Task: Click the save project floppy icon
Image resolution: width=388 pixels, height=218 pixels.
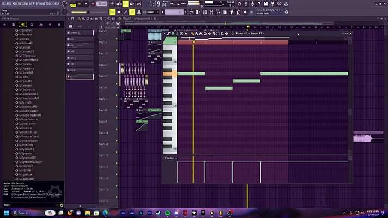Action: [266, 4]
